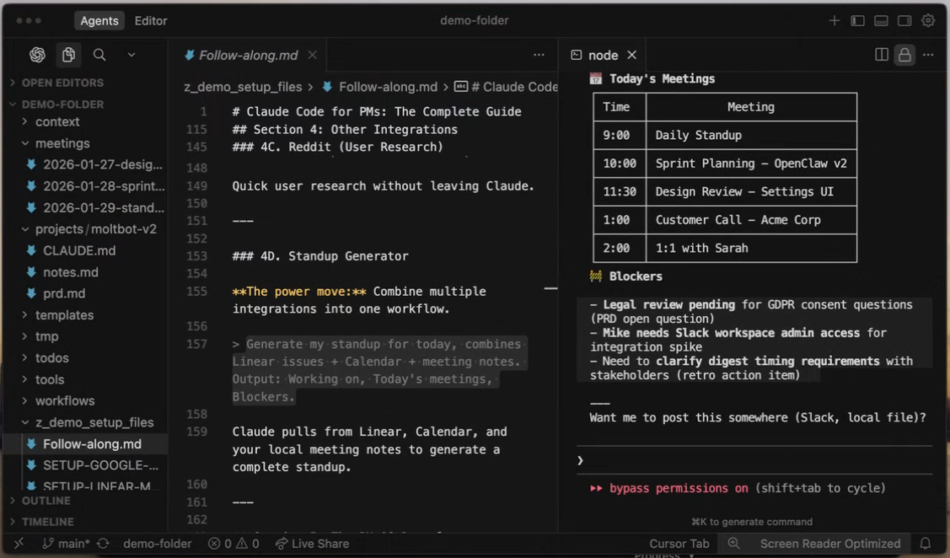Image resolution: width=950 pixels, height=558 pixels.
Task: Open file 2026-01-27-desig... in meetings
Action: tap(102, 165)
